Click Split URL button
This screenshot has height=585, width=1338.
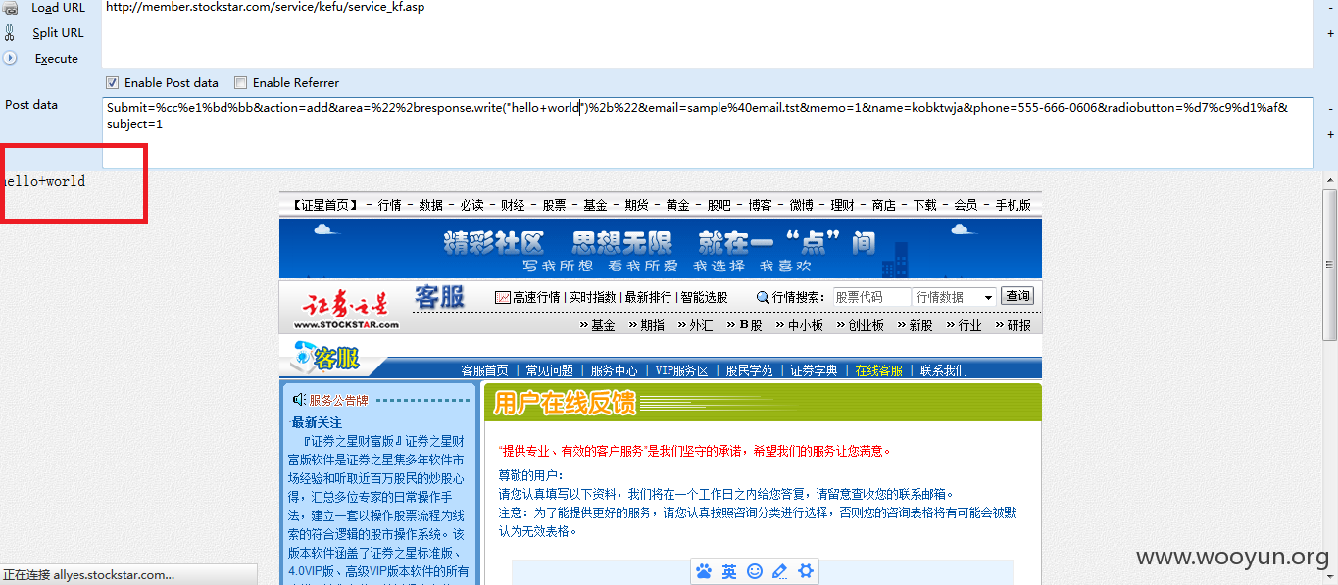tap(58, 32)
